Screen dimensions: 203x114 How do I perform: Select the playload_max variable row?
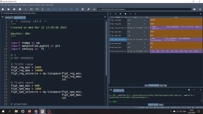click(x=156, y=43)
